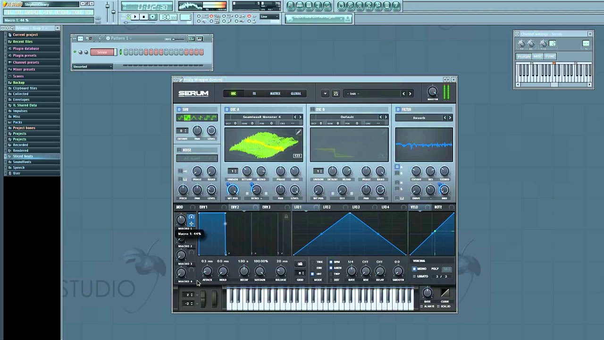The image size is (604, 340).
Task: Switch to the MATRIX tab in Serum
Action: click(x=275, y=93)
